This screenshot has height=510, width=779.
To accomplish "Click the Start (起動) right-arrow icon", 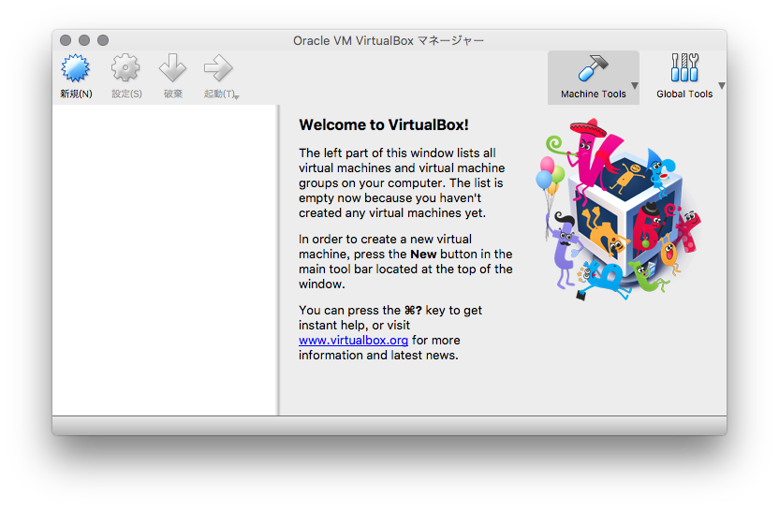I will coord(218,68).
